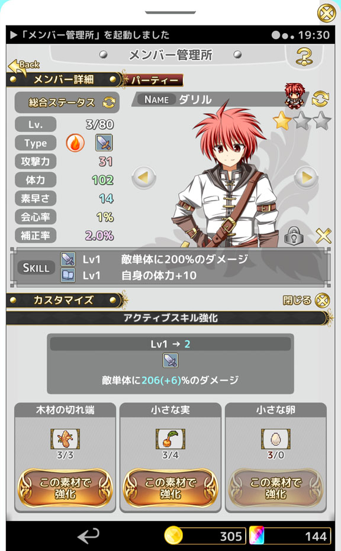This screenshot has height=551, width=341.
Task: Show next member with right arrow
Action: click(306, 178)
